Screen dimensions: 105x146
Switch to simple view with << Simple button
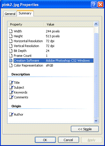click(85, 129)
